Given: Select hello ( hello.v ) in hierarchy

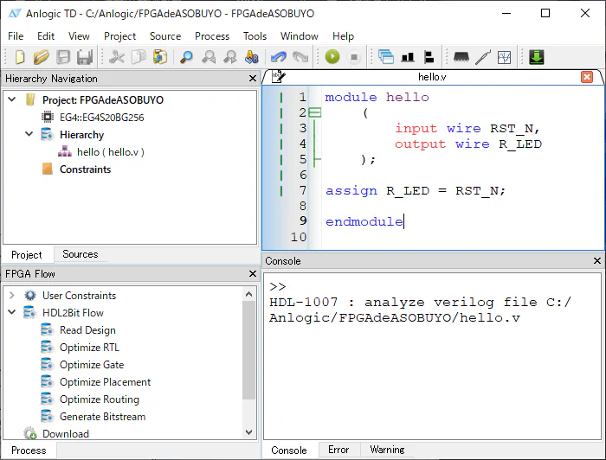Looking at the screenshot, I should coord(110,152).
